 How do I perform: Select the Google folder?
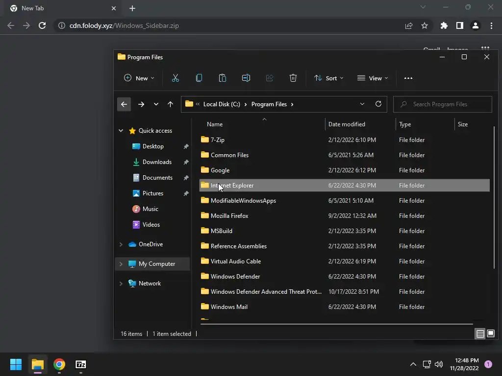344,170
